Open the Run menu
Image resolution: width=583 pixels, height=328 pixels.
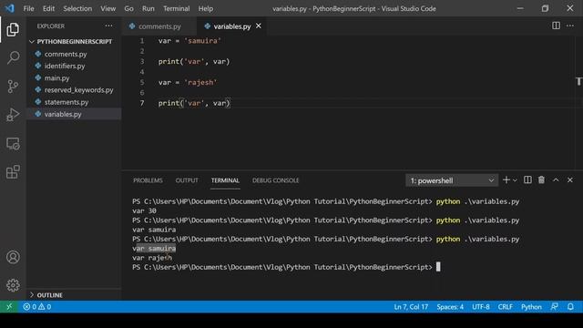[148, 8]
